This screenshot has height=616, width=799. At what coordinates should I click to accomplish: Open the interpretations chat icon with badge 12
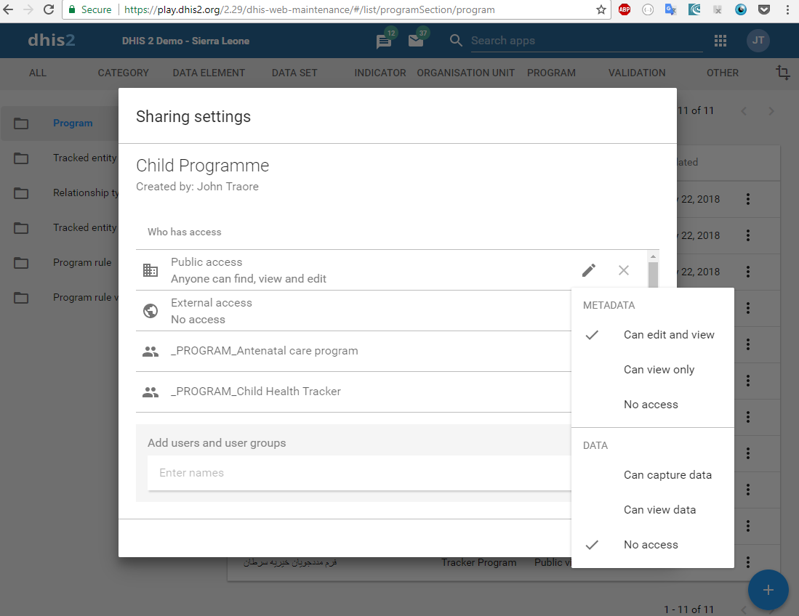(384, 41)
